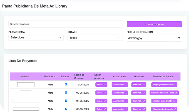Image resolution: width=189 pixels, height=112 pixels.
Task: Click the Términos column header
Action: 139,77
